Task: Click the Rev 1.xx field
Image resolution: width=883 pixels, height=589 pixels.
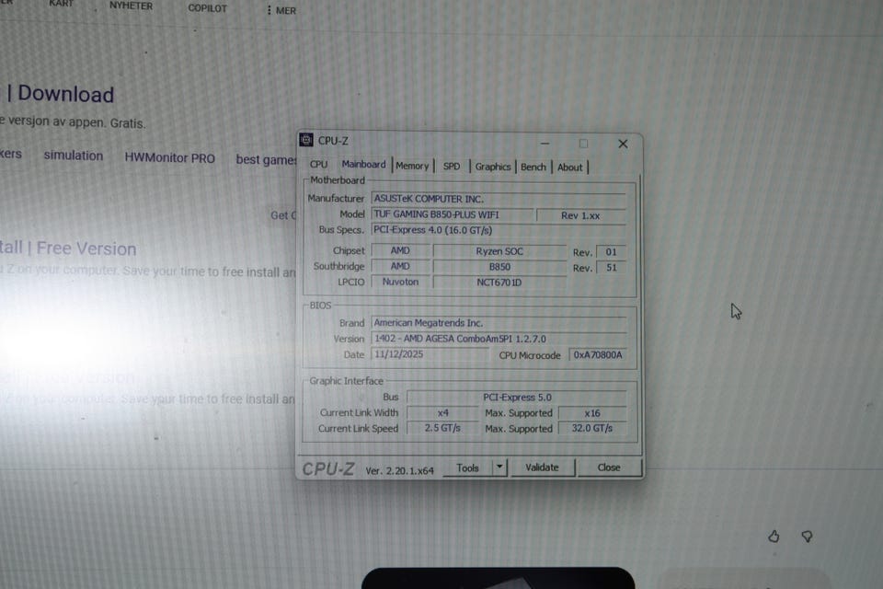Action: coord(580,215)
